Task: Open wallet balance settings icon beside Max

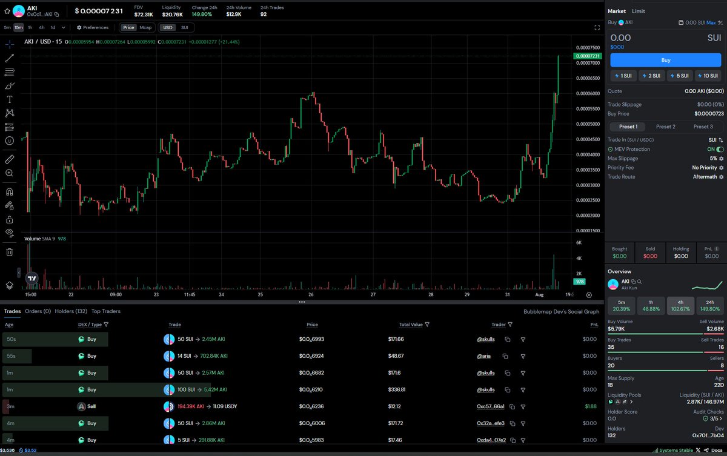Action: coord(721,22)
